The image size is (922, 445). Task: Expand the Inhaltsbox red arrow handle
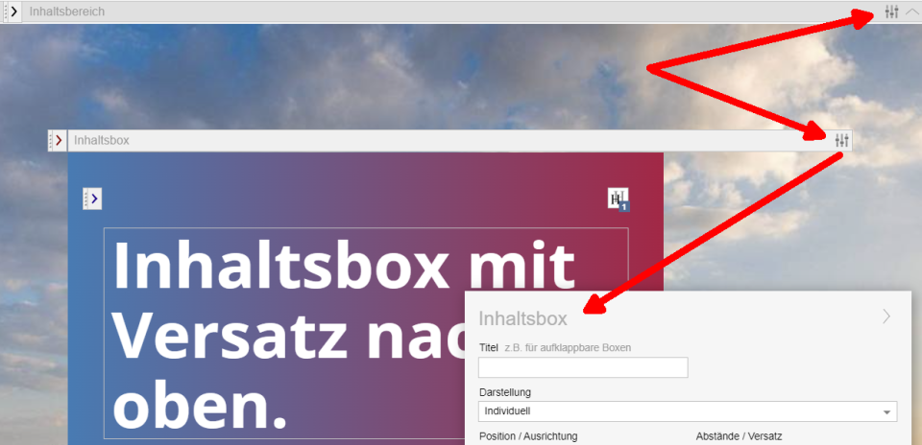pyautogui.click(x=57, y=140)
